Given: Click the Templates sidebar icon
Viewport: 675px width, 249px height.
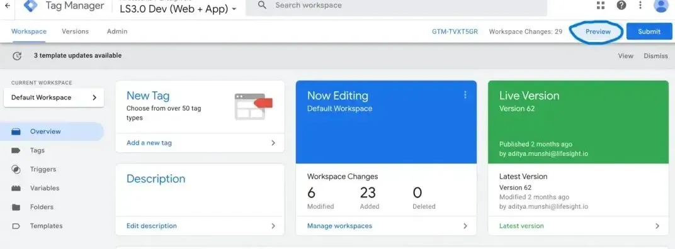Looking at the screenshot, I should point(16,226).
